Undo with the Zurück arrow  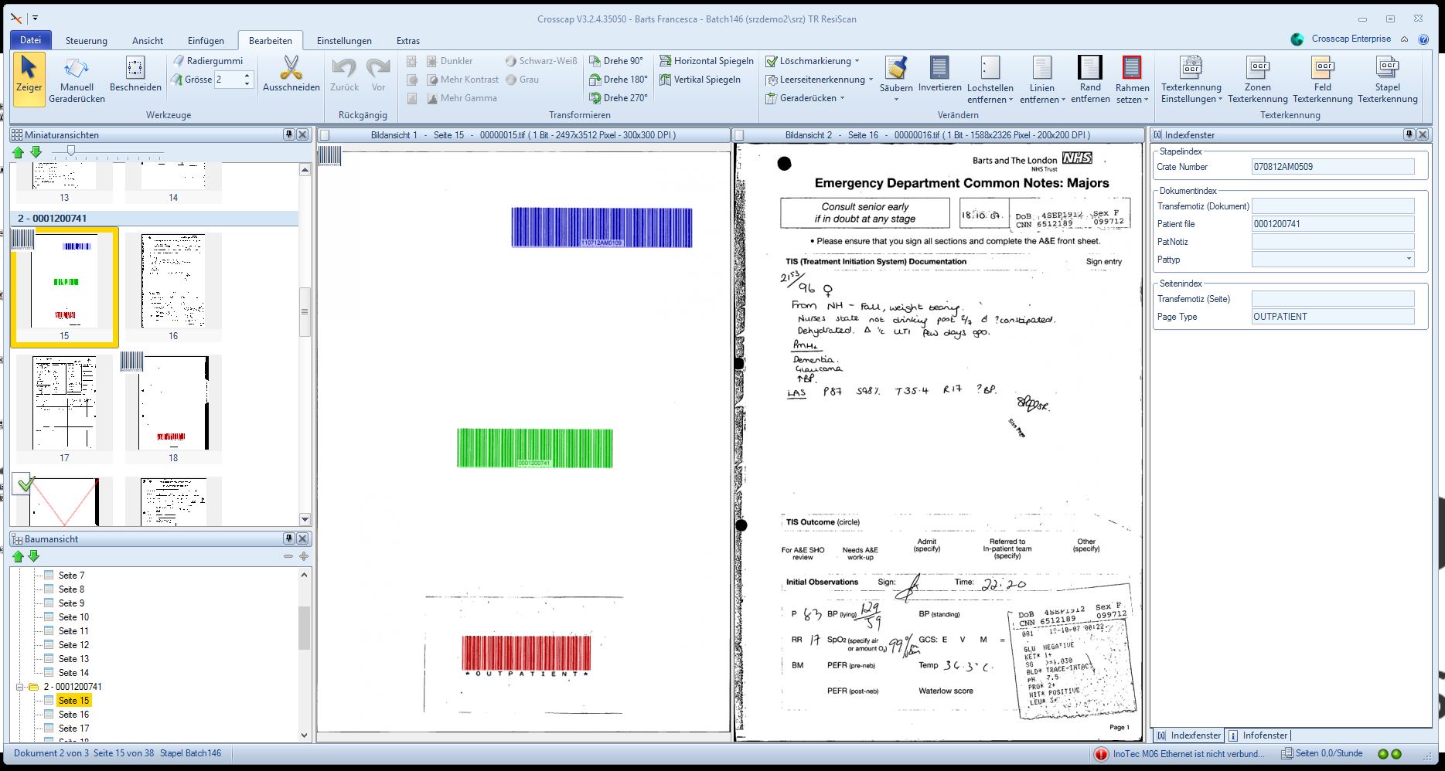pos(344,75)
